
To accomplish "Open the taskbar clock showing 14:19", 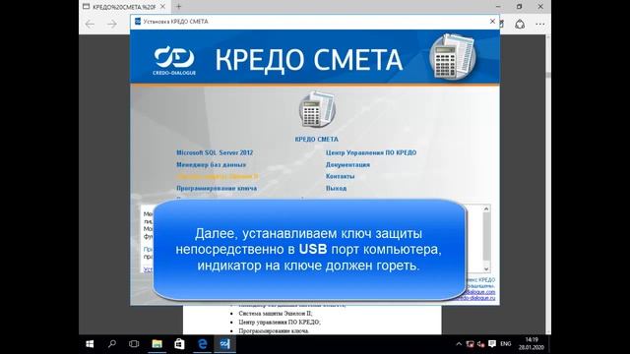I will (x=531, y=344).
